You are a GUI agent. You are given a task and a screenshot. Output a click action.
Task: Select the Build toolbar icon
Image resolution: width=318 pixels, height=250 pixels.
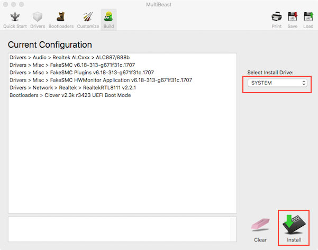point(109,19)
